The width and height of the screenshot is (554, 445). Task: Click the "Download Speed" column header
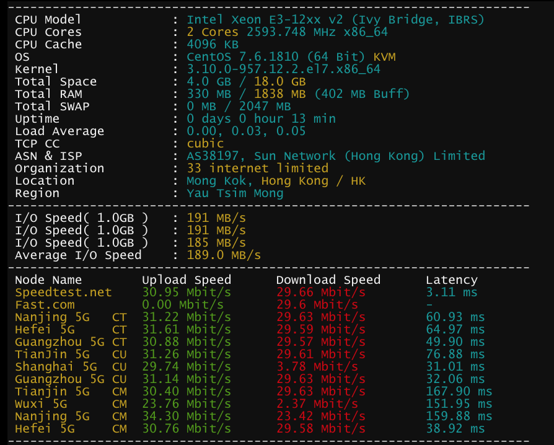[x=328, y=280]
